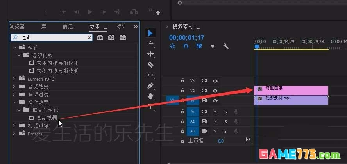The width and height of the screenshot is (347, 164).
Task: Toggle V1 track visibility eye
Action: click(x=215, y=100)
